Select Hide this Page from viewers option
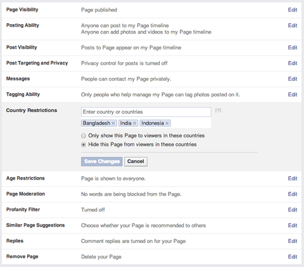 (84, 145)
